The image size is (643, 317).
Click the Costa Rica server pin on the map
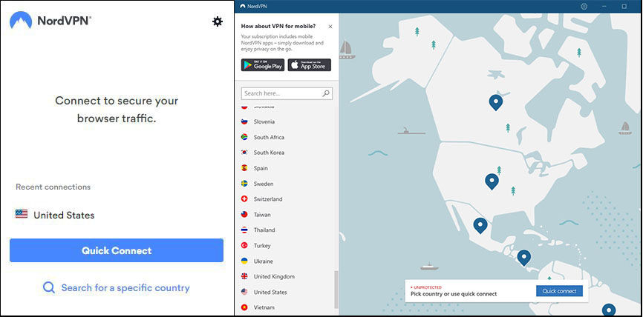click(523, 257)
